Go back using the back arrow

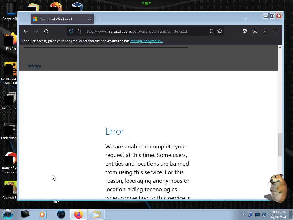click(x=26, y=31)
